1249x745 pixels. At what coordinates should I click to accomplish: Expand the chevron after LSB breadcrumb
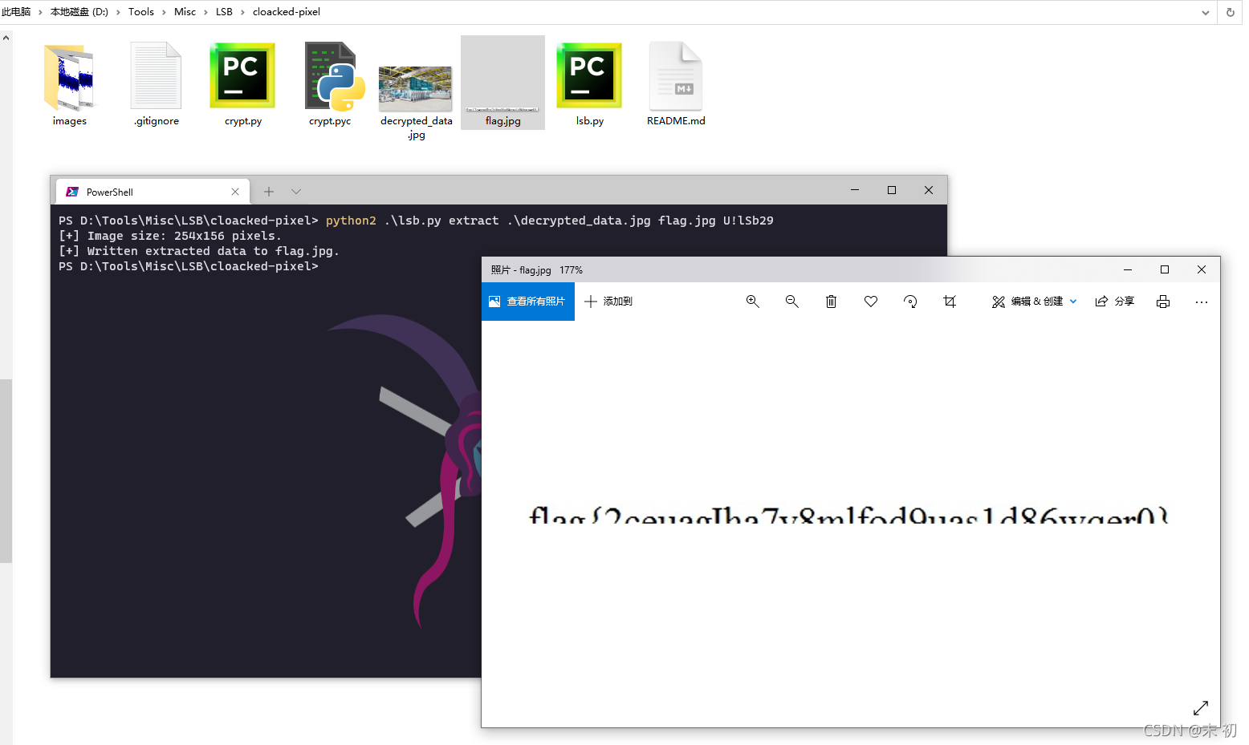(242, 12)
